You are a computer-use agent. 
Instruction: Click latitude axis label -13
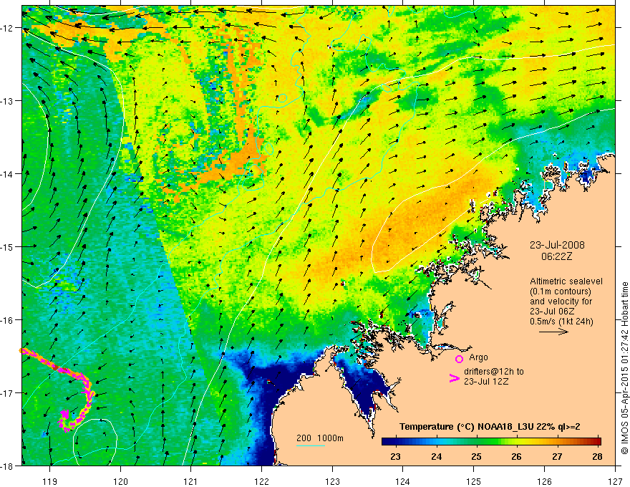(x=7, y=101)
